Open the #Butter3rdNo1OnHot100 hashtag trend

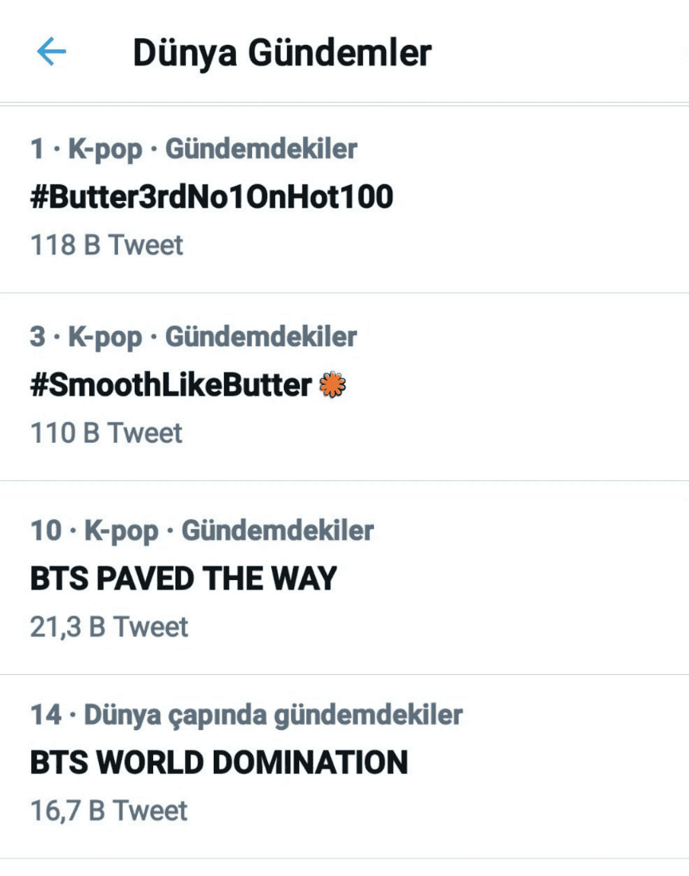(x=211, y=197)
